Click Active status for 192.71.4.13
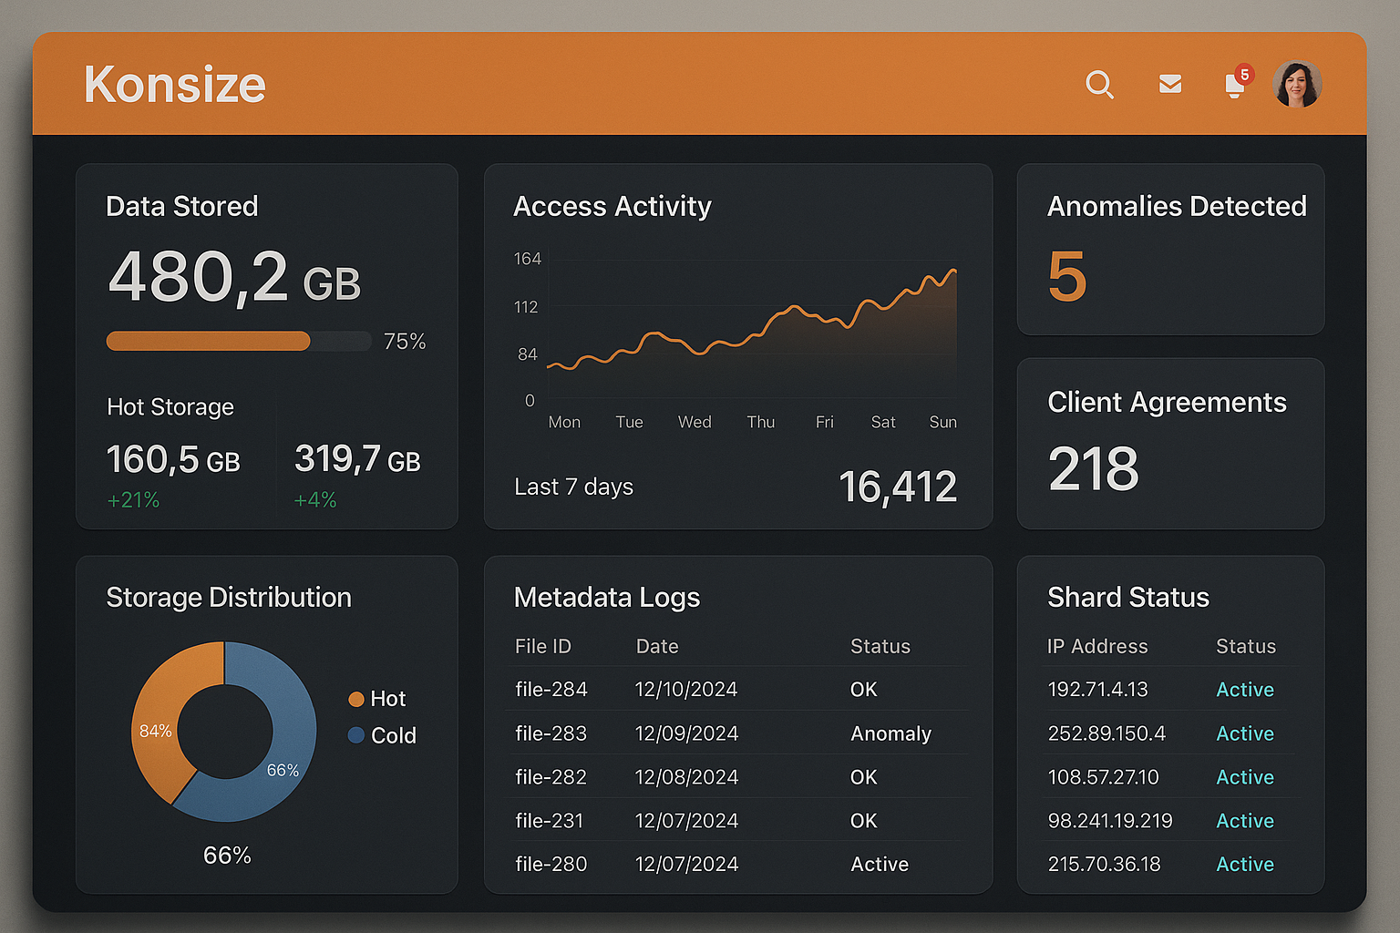This screenshot has height=933, width=1400. [1245, 690]
